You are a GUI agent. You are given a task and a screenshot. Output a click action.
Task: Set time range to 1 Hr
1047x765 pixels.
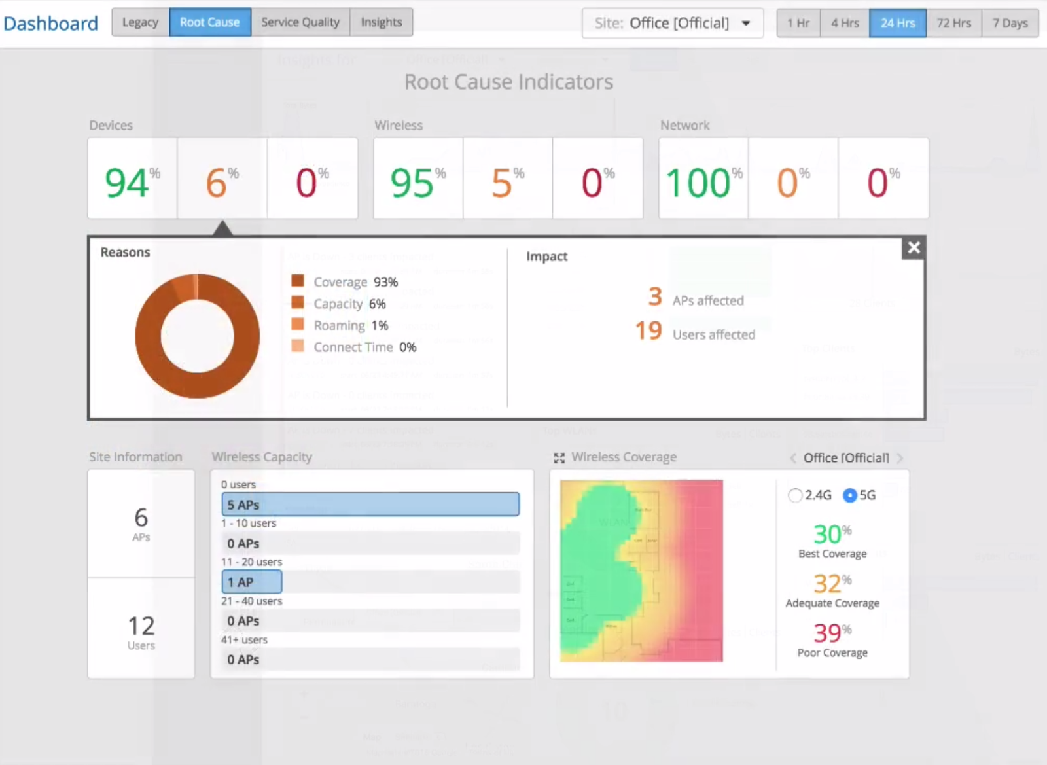798,23
